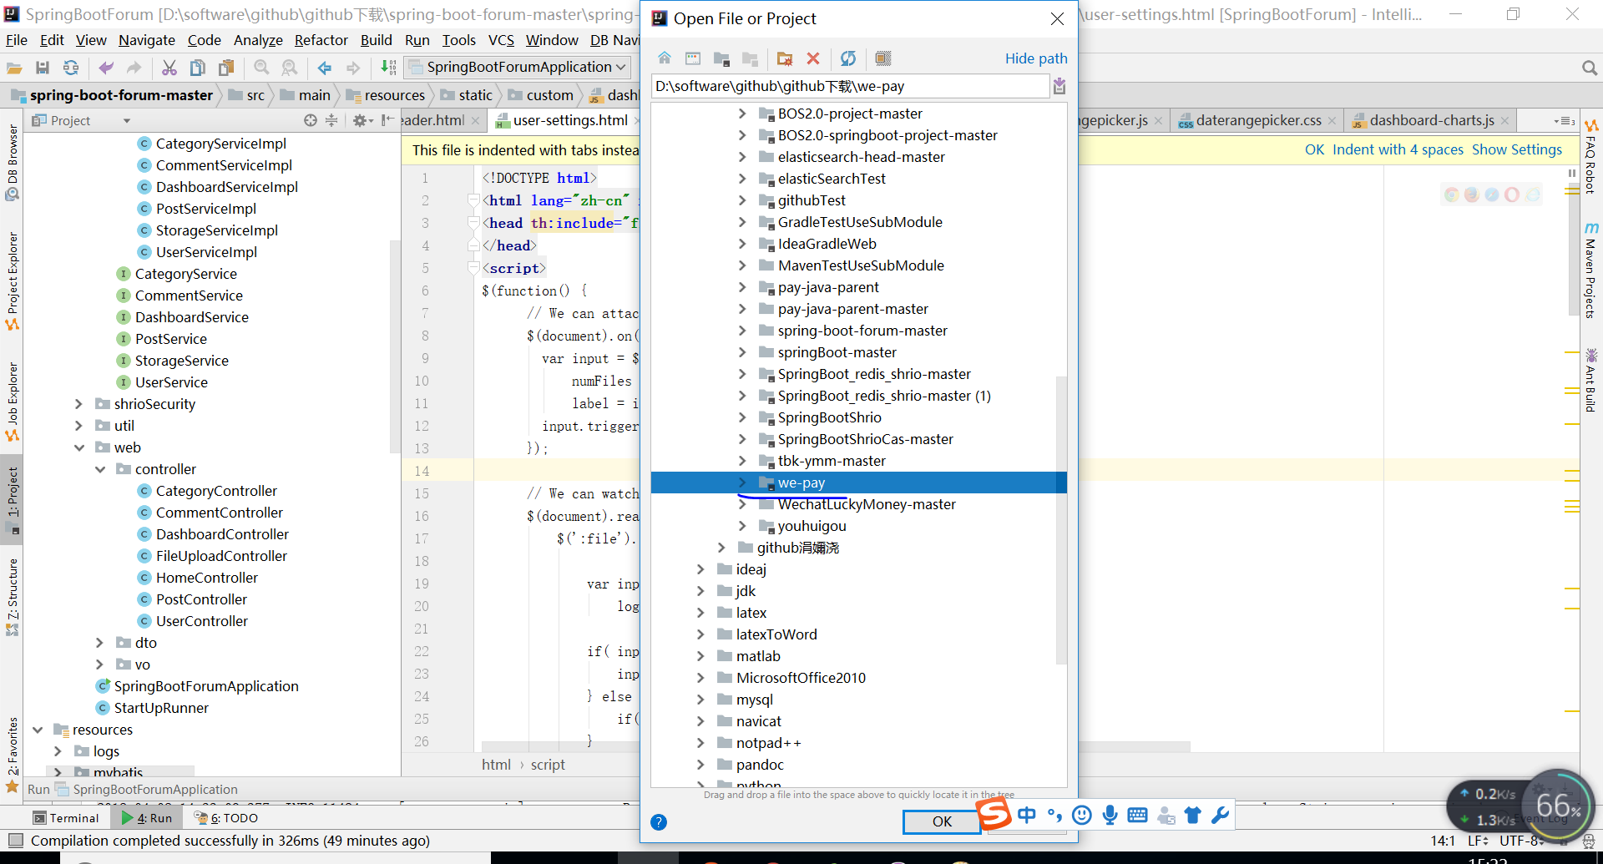Select the WechatLuckyMoney-master folder

click(867, 504)
